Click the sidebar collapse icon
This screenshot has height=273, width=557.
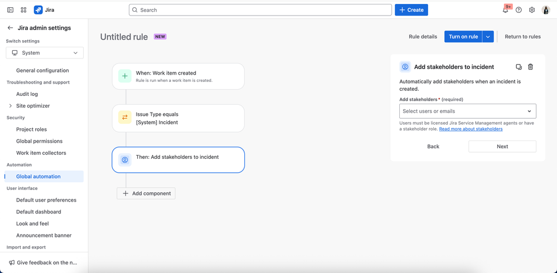click(10, 10)
